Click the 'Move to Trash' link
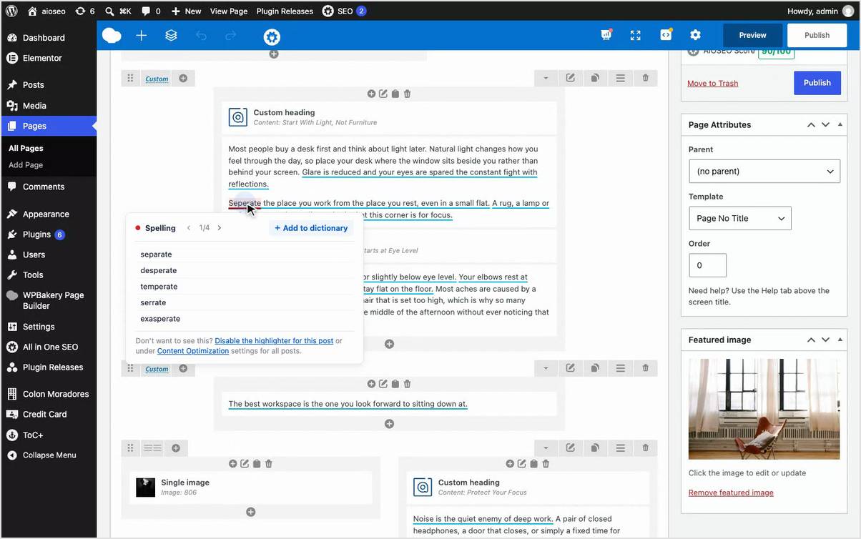This screenshot has width=861, height=539. pyautogui.click(x=712, y=84)
